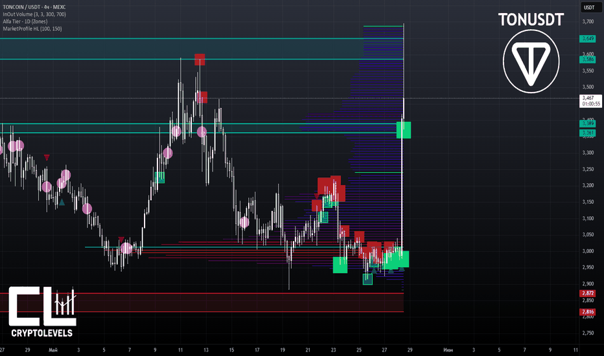604x356 pixels.
Task: Click the 25 date label on time axis
Action: tap(358, 350)
